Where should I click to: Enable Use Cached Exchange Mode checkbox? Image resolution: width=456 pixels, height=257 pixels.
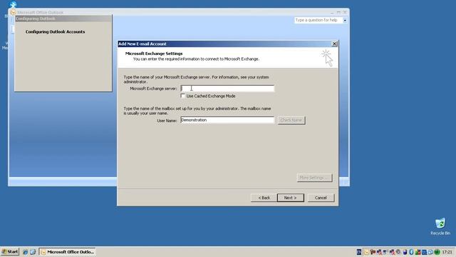click(182, 96)
